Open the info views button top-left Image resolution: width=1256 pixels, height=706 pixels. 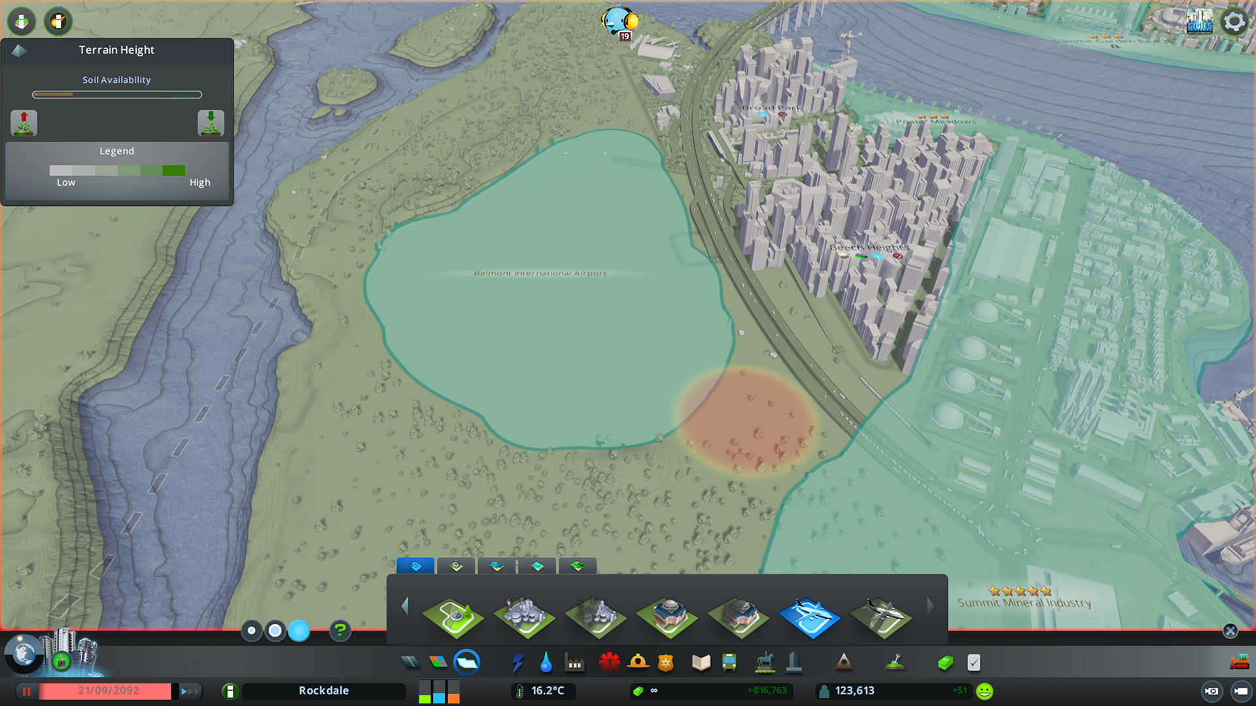coord(22,22)
